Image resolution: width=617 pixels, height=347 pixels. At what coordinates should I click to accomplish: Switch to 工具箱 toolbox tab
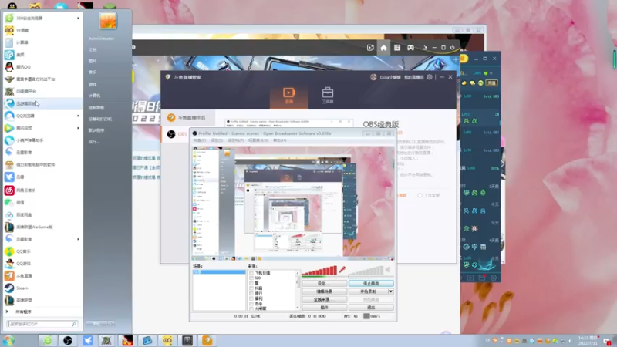click(327, 96)
